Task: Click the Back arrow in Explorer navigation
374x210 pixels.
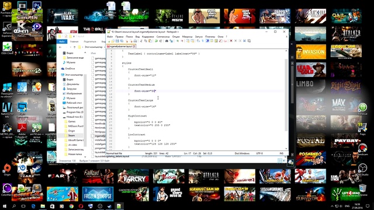Action: tap(60, 47)
